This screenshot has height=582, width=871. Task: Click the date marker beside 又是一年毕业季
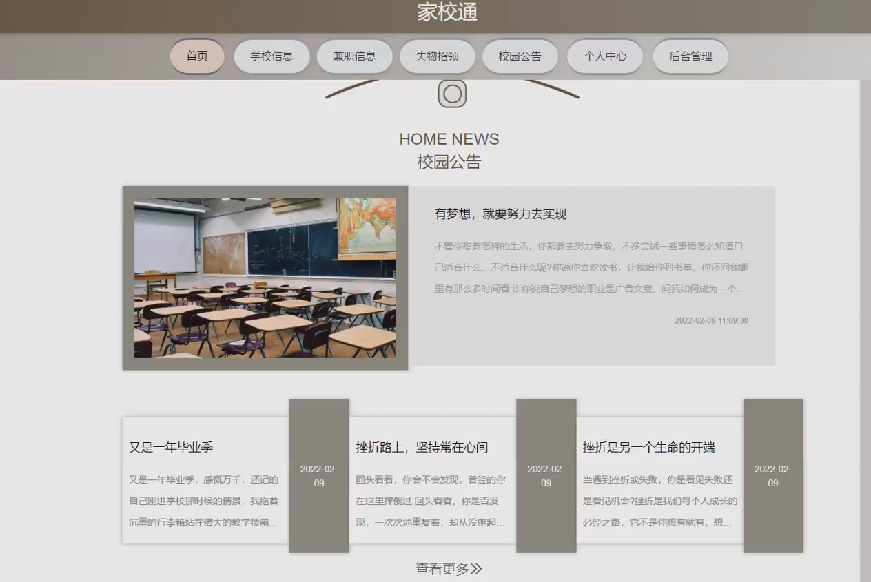[319, 477]
